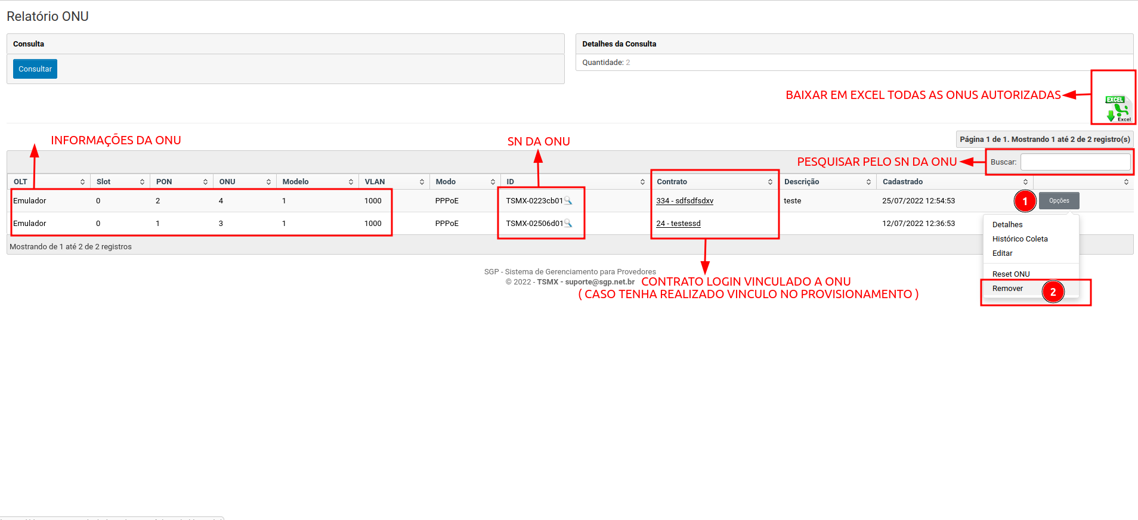The height and width of the screenshot is (520, 1138).
Task: Select Detalhes from options menu
Action: click(x=1007, y=225)
